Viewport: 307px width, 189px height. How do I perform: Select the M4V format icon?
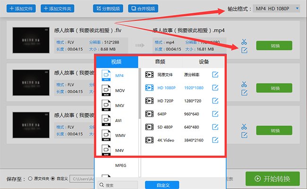click(106, 150)
